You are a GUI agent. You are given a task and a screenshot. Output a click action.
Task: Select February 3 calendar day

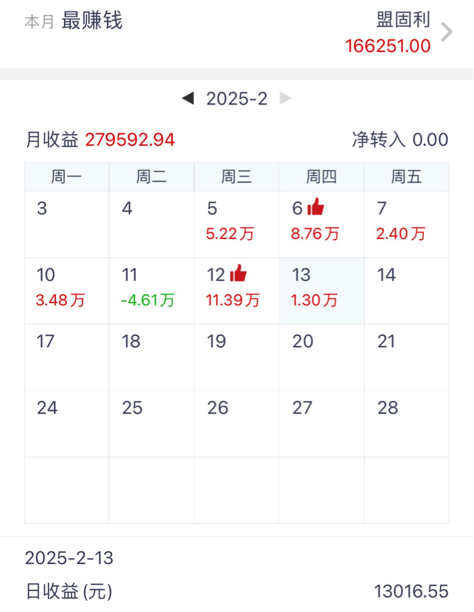click(67, 225)
